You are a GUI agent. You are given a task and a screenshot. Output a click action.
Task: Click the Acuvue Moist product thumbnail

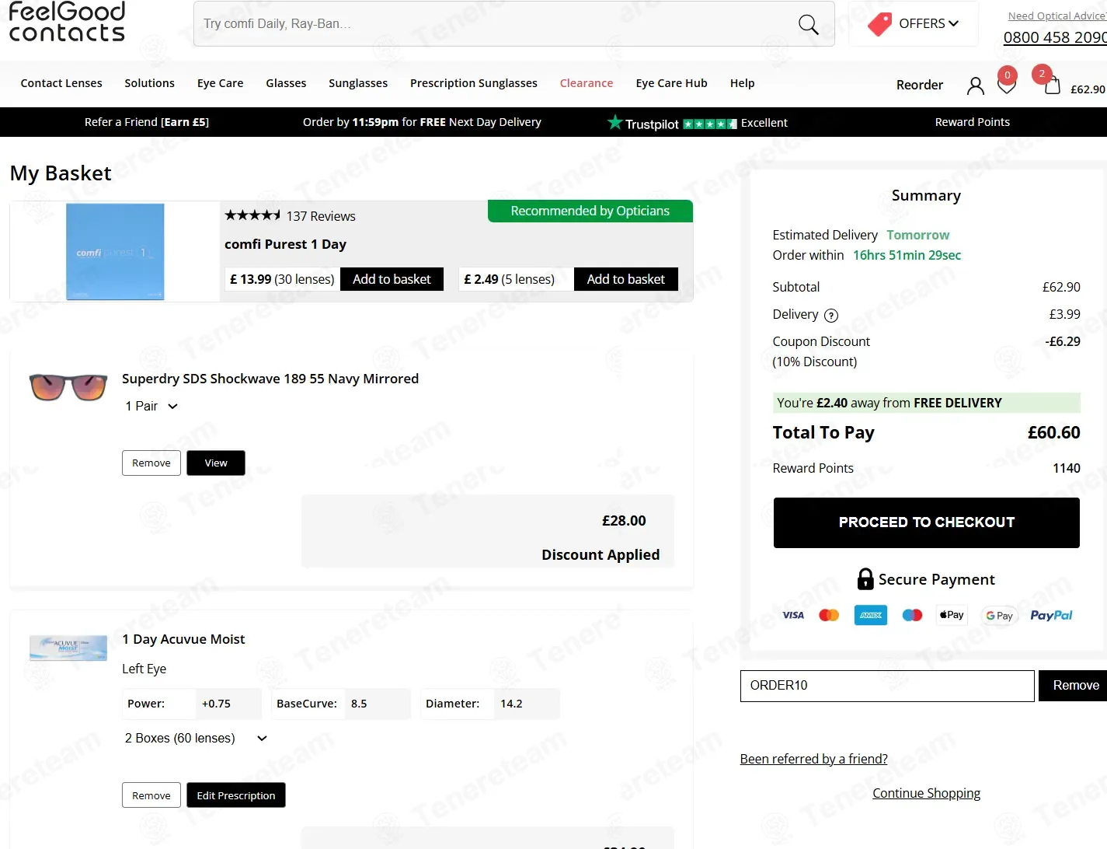[68, 648]
